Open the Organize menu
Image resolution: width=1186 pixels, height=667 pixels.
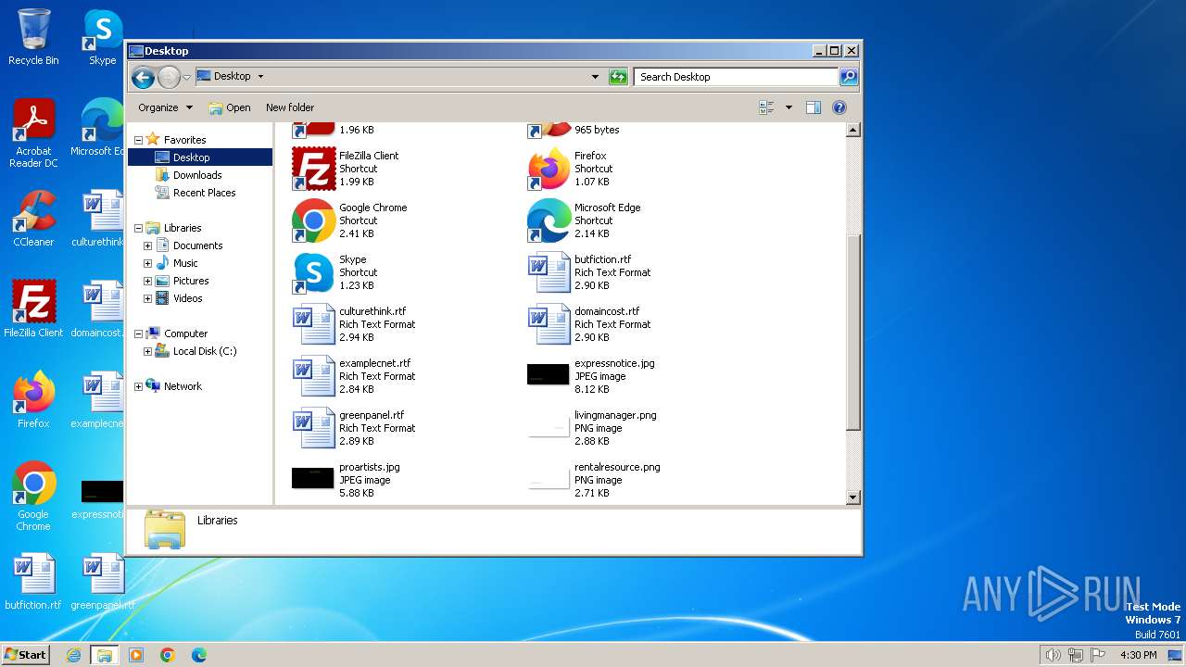tap(165, 107)
